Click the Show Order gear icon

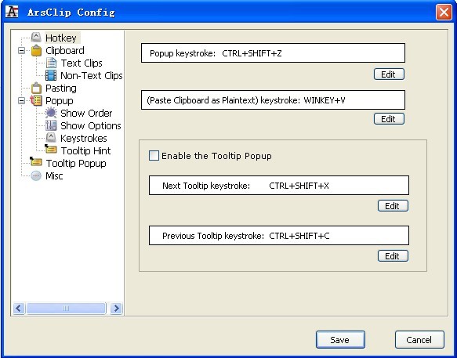pos(51,113)
